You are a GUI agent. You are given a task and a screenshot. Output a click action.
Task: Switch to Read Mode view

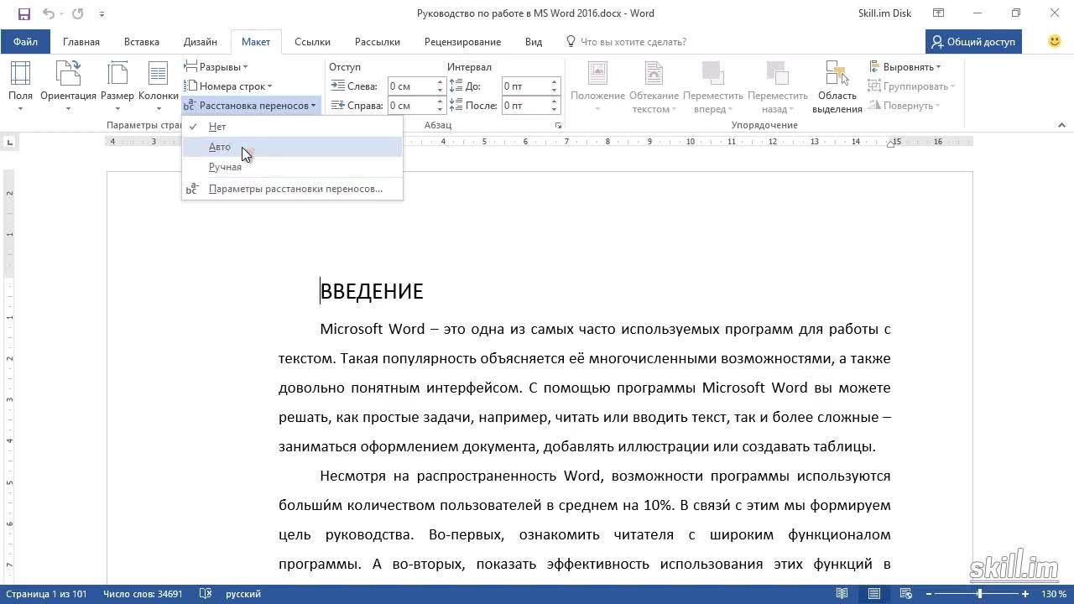pyautogui.click(x=842, y=594)
